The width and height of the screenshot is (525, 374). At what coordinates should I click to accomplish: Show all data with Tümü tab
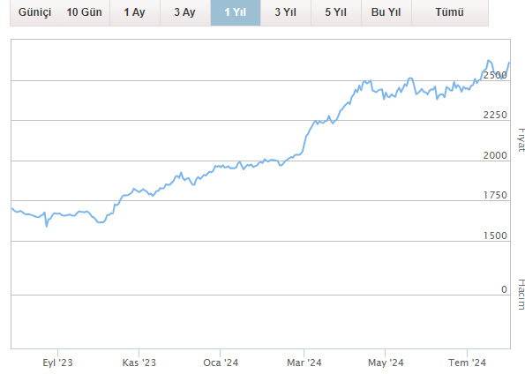coord(450,12)
